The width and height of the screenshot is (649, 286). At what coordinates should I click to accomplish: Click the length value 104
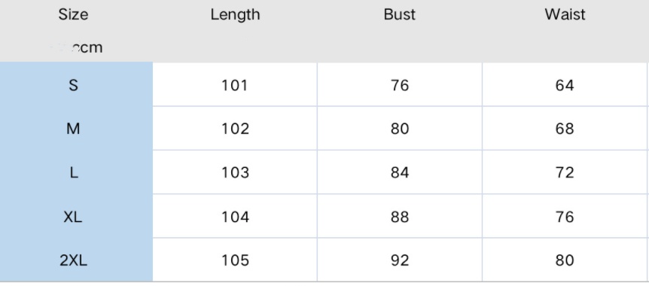(235, 217)
